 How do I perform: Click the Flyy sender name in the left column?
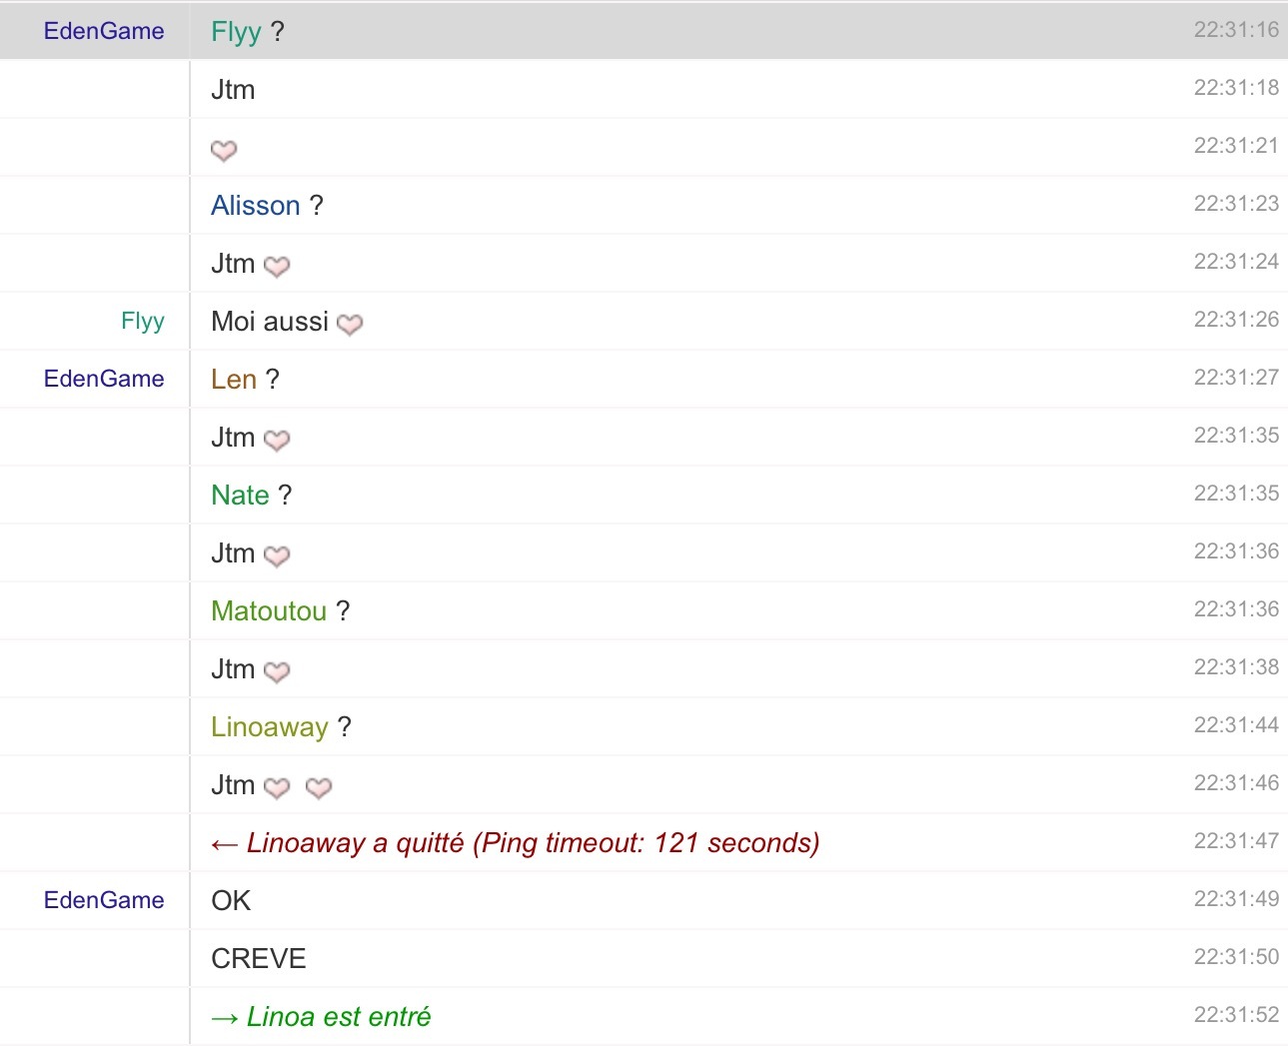click(143, 322)
